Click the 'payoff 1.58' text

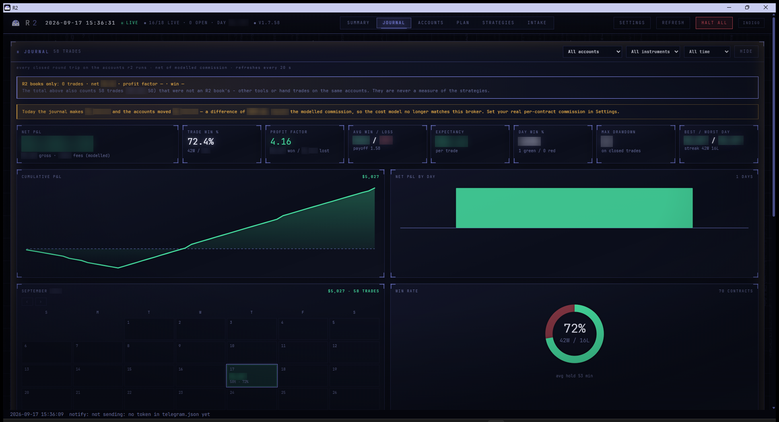367,149
